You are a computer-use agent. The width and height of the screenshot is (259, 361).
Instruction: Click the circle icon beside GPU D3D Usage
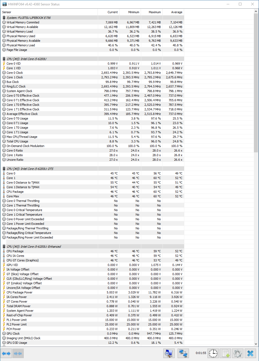pyautogui.click(x=4, y=343)
